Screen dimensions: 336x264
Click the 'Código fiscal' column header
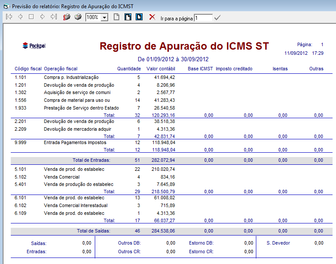(x=28, y=69)
